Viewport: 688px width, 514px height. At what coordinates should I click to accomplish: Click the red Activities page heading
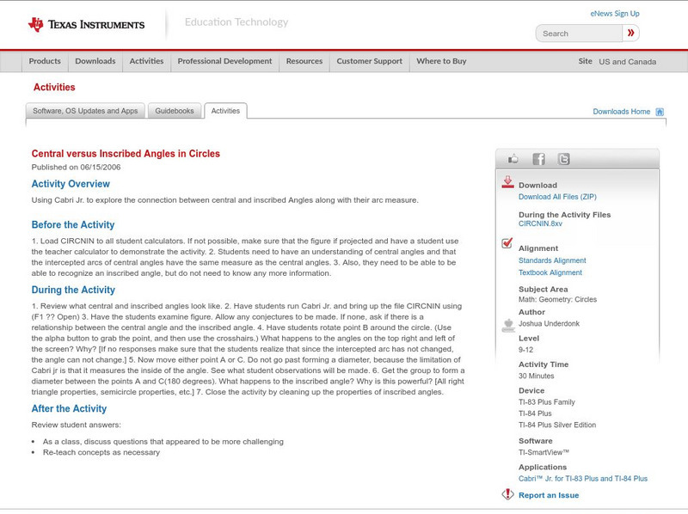[x=54, y=88]
